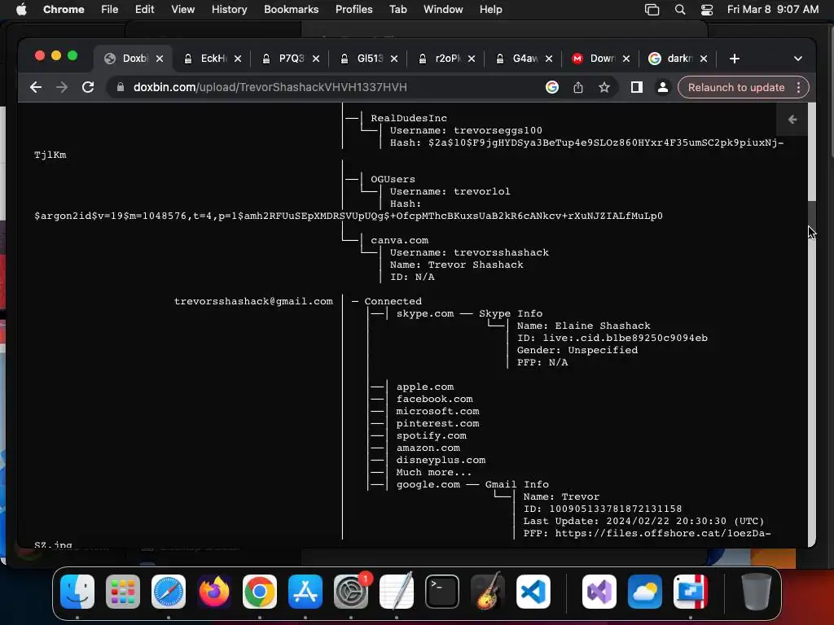Launch Safari from the Dock

point(168,591)
